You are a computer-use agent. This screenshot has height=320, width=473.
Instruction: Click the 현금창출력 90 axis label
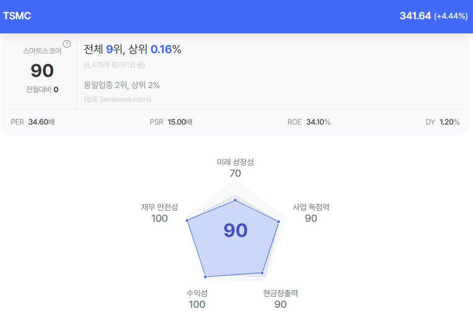(280, 299)
